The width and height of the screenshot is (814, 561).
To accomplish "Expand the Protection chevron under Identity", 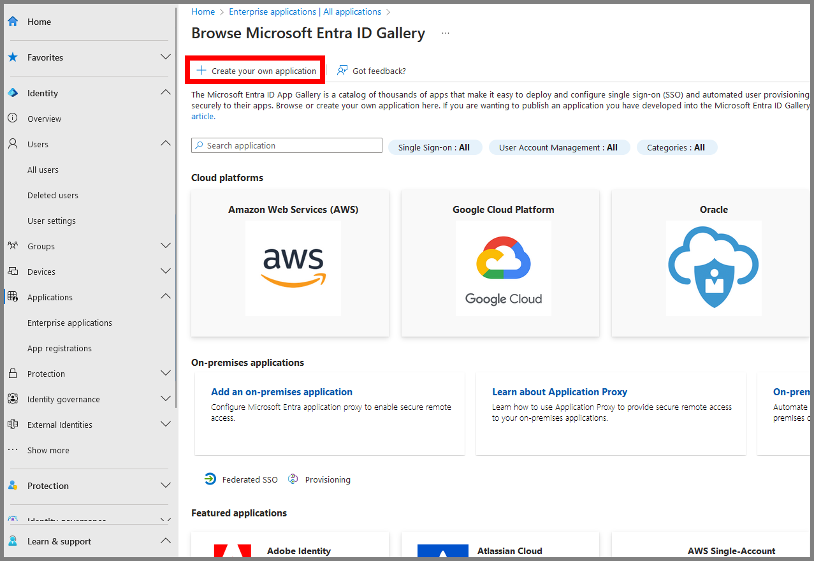I will click(166, 374).
